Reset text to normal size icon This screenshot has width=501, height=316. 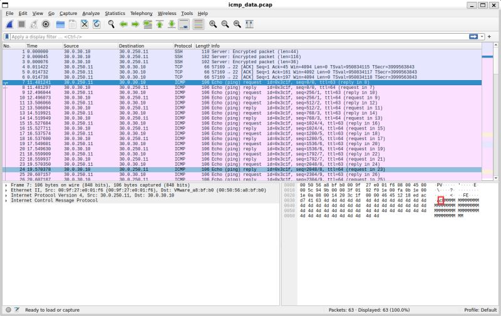[237, 24]
